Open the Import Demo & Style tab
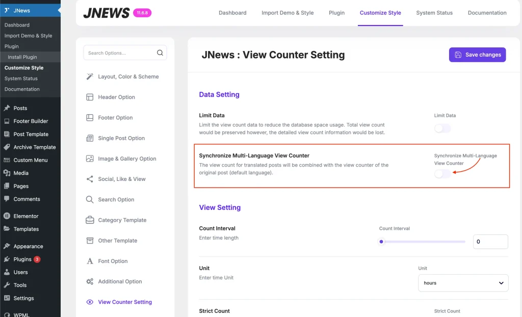 pyautogui.click(x=288, y=13)
